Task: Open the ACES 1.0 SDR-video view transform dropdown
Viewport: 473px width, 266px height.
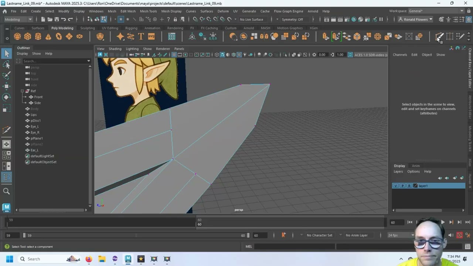Action: click(371, 55)
